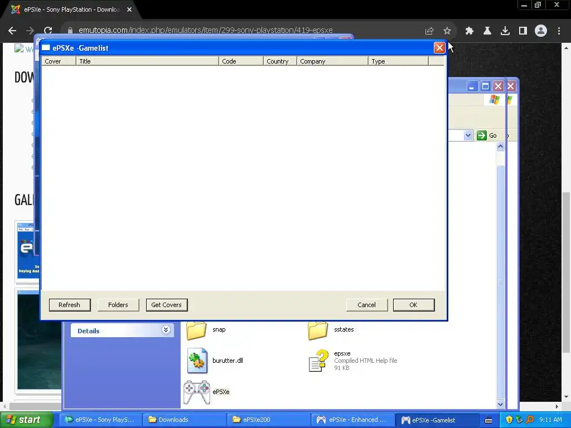571x428 pixels.
Task: Click the 9:11 AM system clock
Action: (550, 420)
